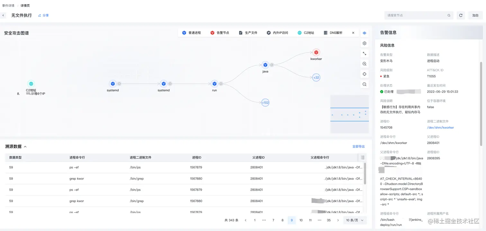486x231 pixels.
Task: Collapse the 溯源数据 section
Action: pyautogui.click(x=25, y=147)
